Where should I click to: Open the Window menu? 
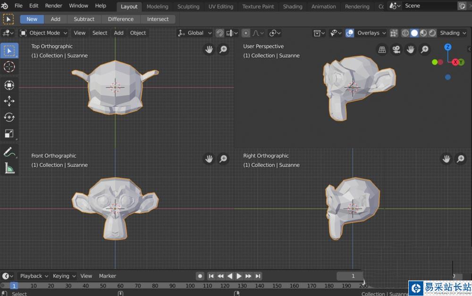coord(78,6)
